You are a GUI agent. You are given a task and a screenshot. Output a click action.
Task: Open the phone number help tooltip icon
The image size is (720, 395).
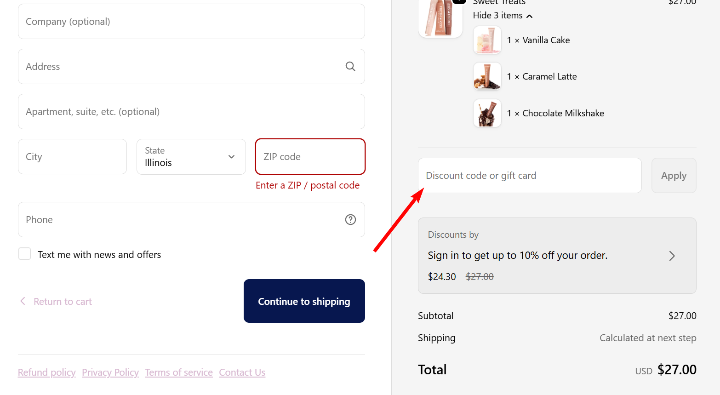(350, 219)
